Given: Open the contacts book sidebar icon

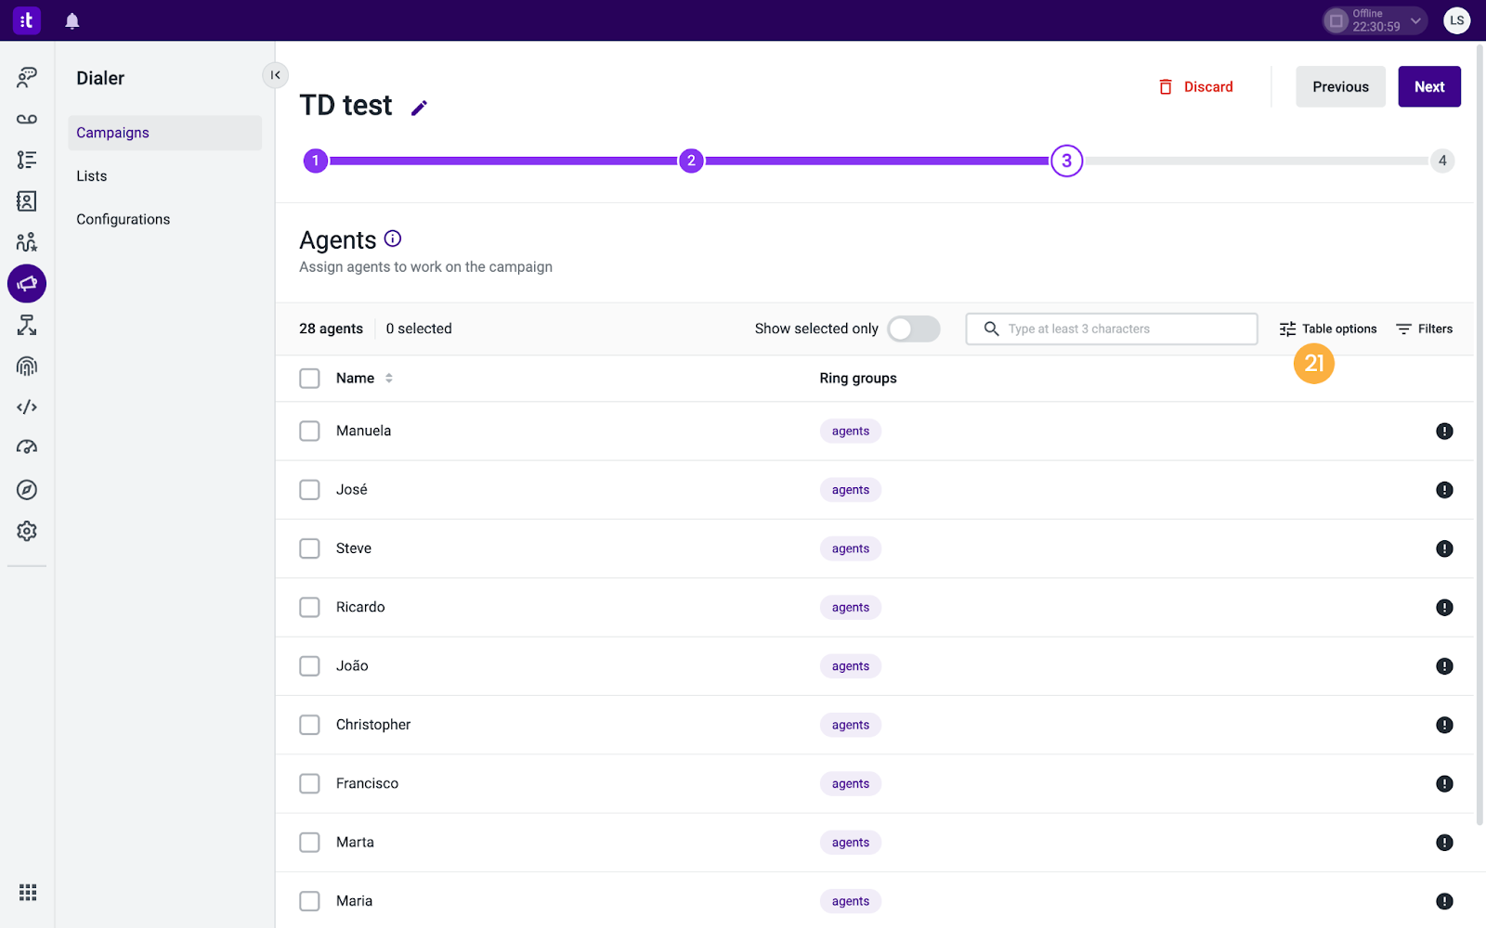Looking at the screenshot, I should pos(27,201).
